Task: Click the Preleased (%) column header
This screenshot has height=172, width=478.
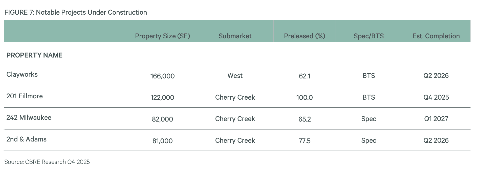Action: [305, 36]
